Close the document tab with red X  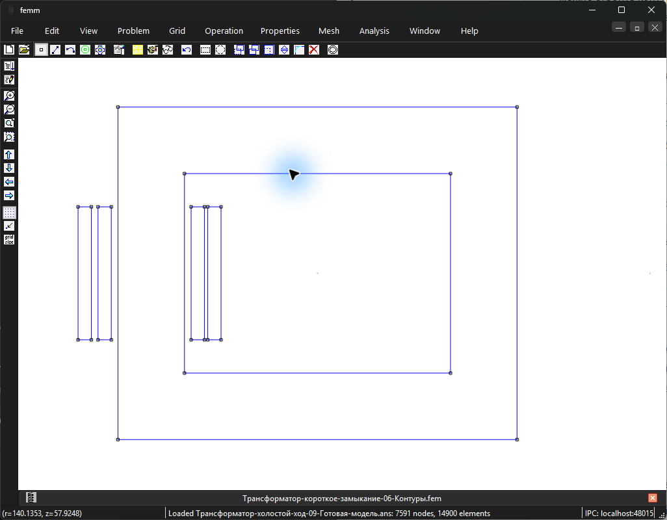point(653,498)
